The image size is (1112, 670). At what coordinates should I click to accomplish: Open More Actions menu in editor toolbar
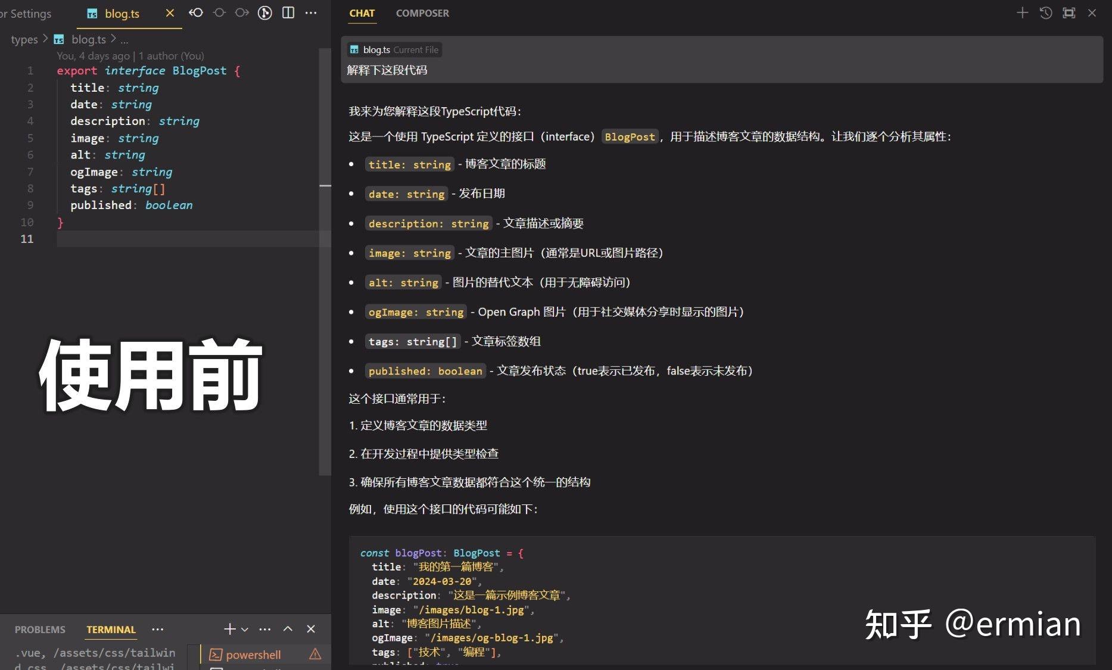(x=311, y=13)
